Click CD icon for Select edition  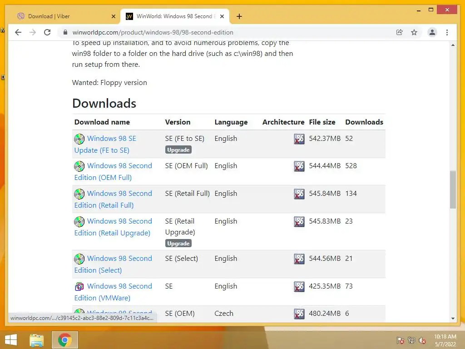[79, 259]
